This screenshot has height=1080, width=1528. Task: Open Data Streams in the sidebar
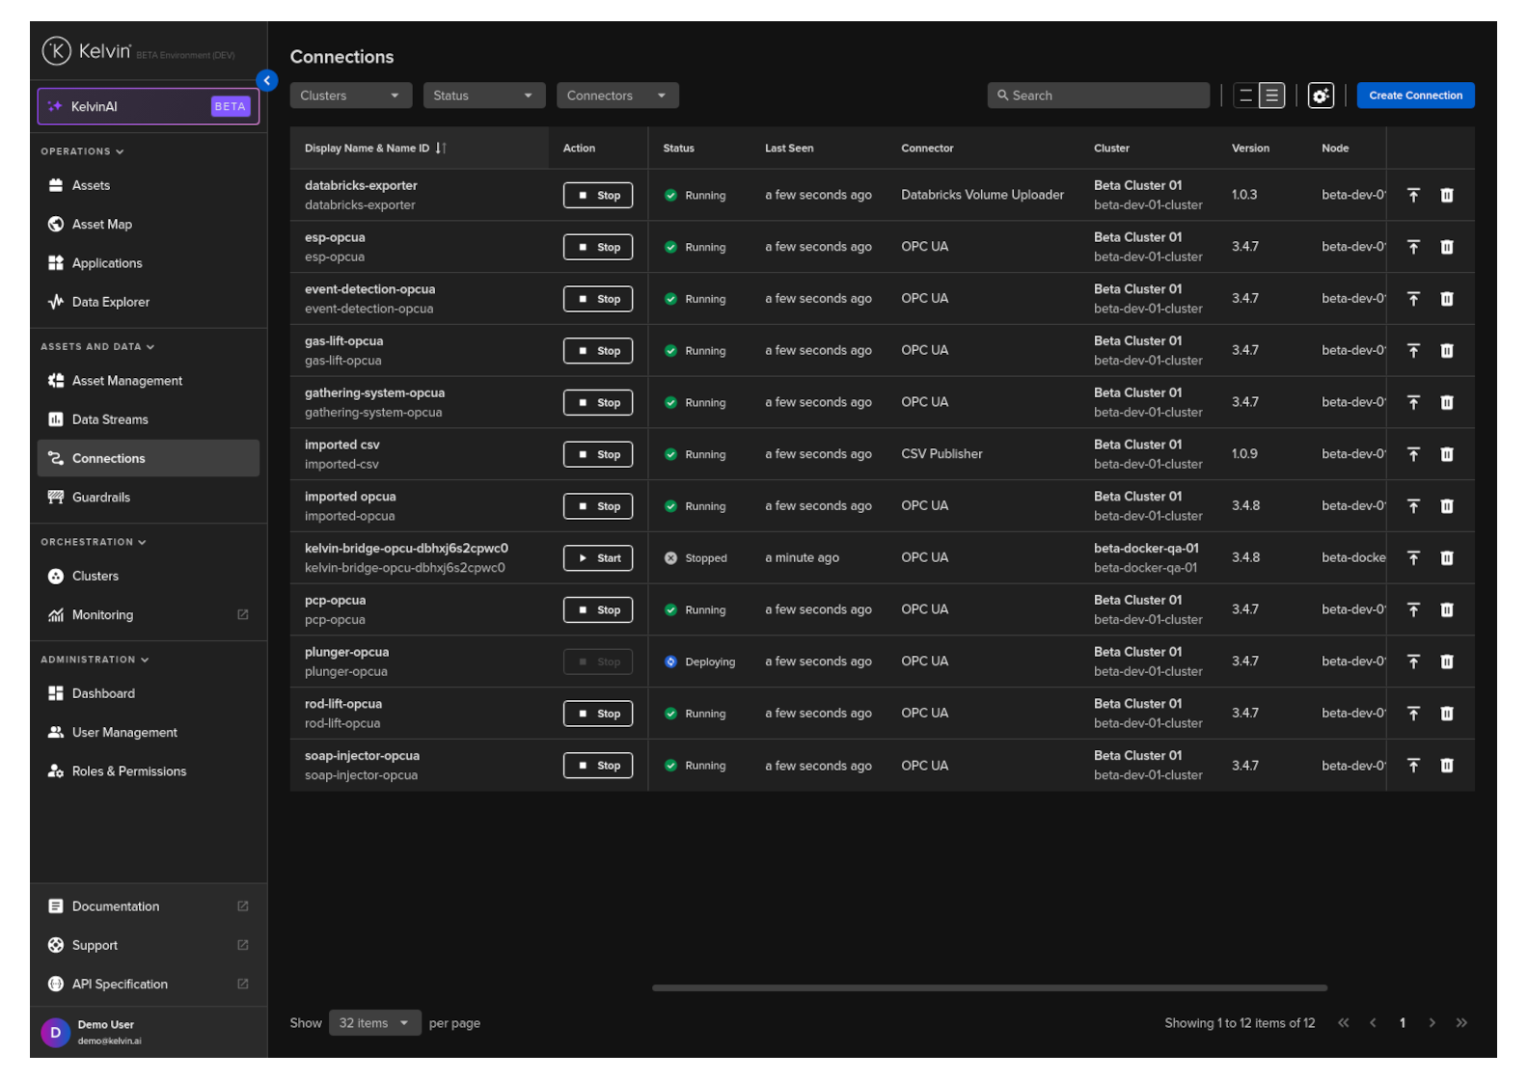110,419
